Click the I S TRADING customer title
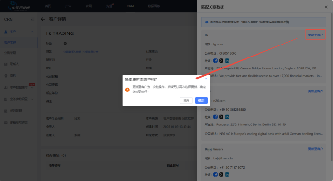333x181 pixels. pyautogui.click(x=60, y=34)
